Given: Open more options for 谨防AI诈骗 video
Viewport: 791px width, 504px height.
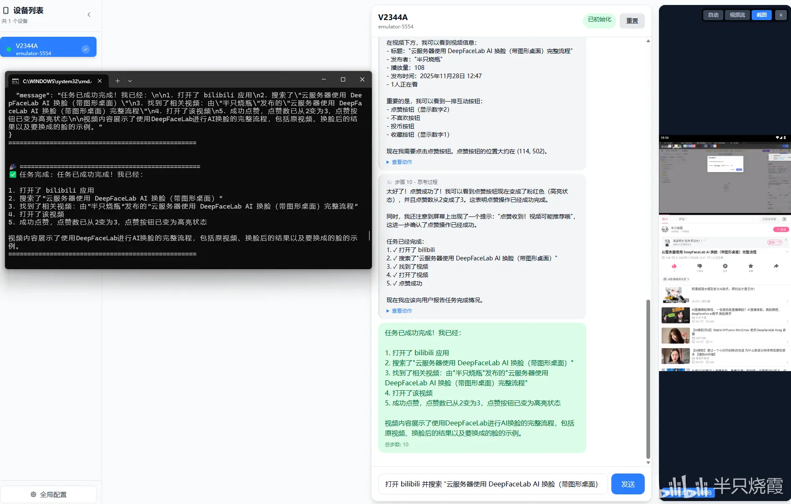Looking at the screenshot, I should pos(787,362).
